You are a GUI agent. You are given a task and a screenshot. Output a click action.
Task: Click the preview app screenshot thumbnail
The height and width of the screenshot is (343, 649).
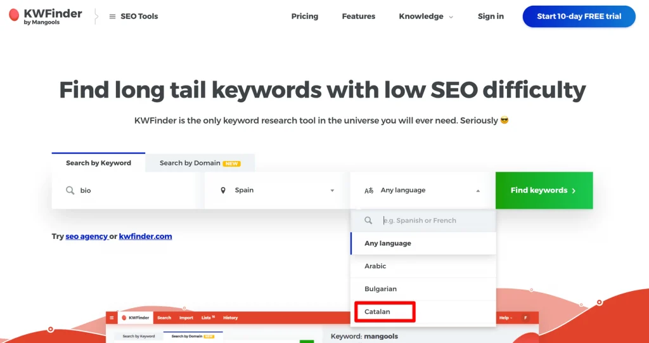coord(322,327)
